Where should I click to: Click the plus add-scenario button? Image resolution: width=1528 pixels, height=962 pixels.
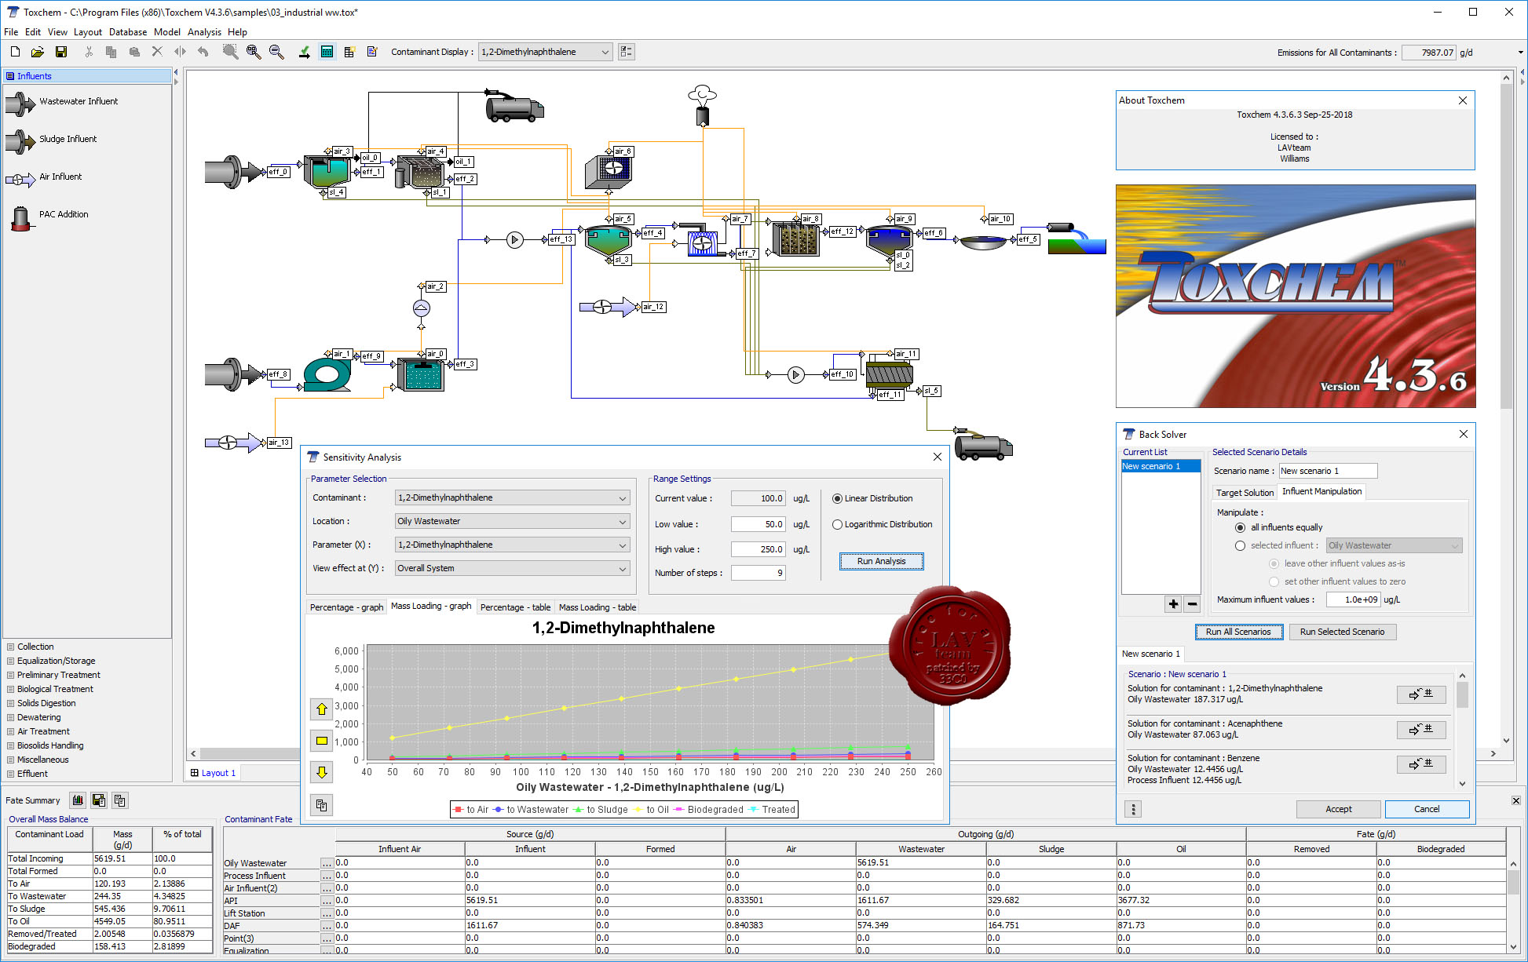1173,603
